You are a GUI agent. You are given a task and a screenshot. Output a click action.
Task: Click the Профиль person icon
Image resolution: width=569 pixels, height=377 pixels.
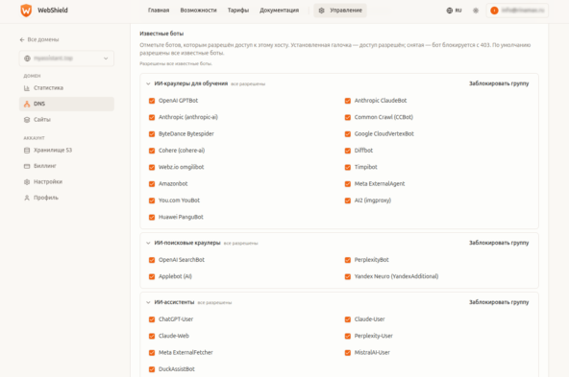tap(27, 198)
